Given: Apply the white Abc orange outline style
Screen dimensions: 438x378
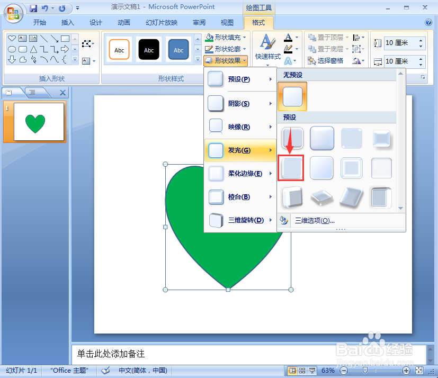Looking at the screenshot, I should click(119, 49).
